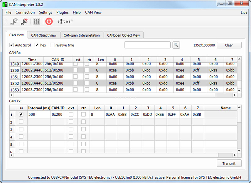Screen dimensions: 251x183
Task: Open the PlugIns menu
Action: (x=63, y=13)
